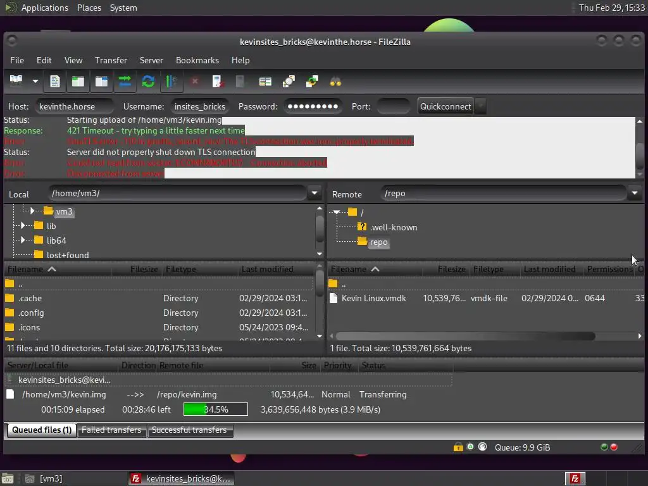Toggle the local directory tree display
The height and width of the screenshot is (486, 648).
click(78, 82)
